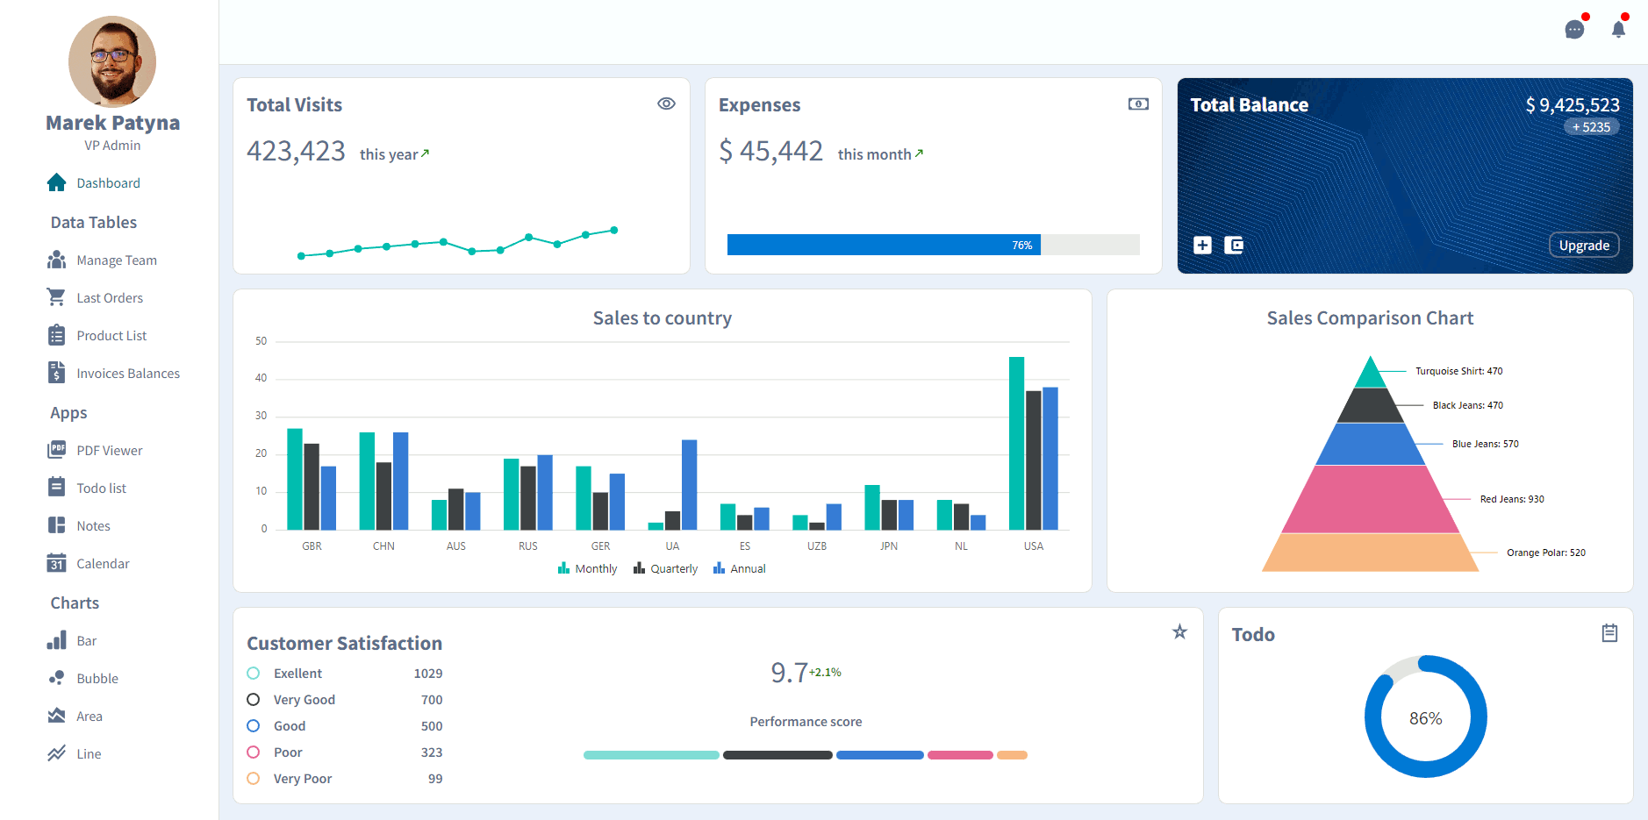The image size is (1648, 820).
Task: Open the chat messages icon
Action: (1575, 29)
